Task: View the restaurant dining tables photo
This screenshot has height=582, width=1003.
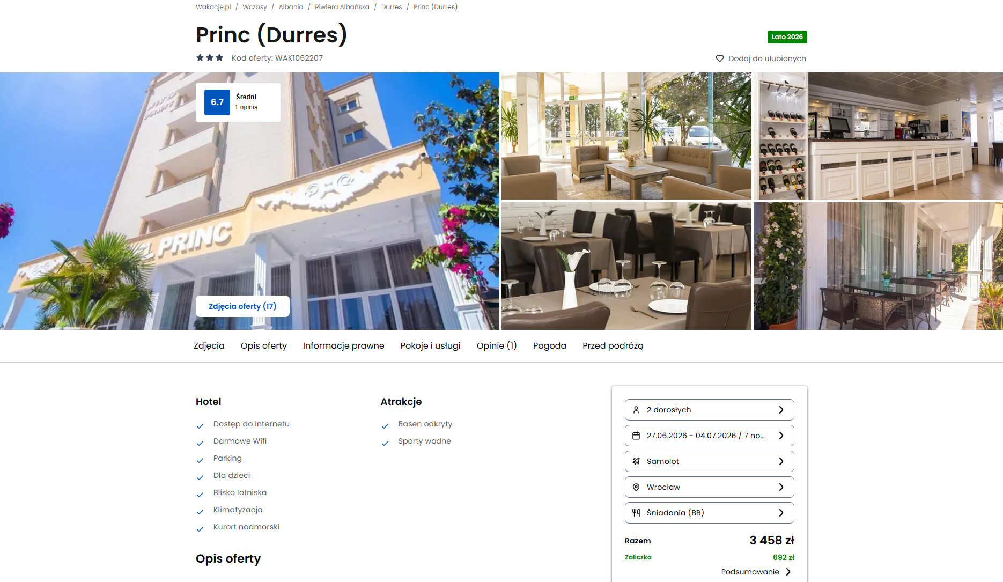Action: pyautogui.click(x=626, y=266)
